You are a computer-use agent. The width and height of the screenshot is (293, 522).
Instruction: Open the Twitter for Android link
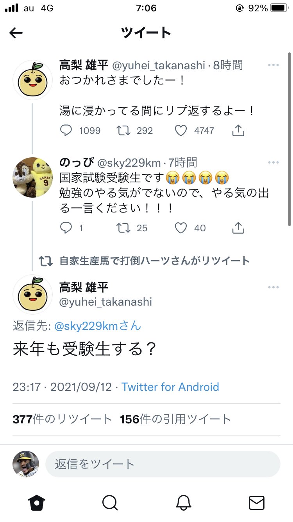point(170,387)
